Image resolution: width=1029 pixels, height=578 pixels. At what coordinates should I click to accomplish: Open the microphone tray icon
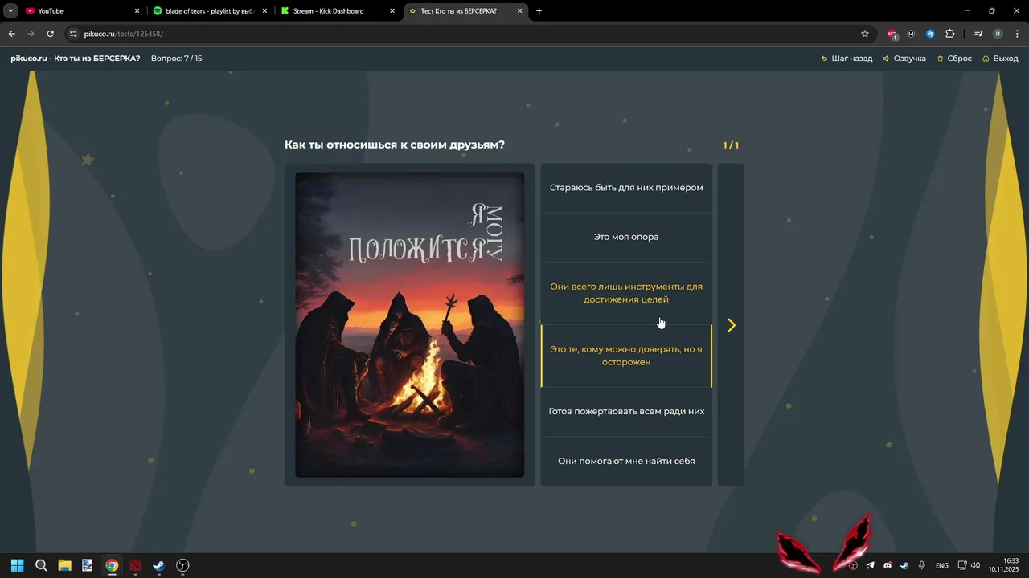922,565
